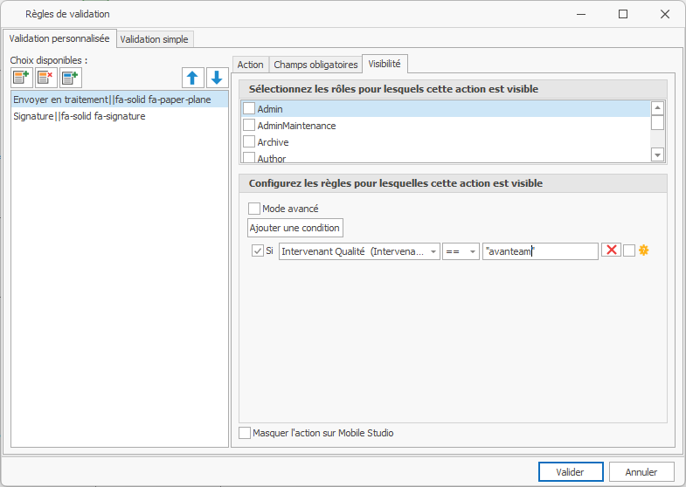The width and height of the screenshot is (686, 487).
Task: Click the blue add choice icon
Action: click(70, 78)
